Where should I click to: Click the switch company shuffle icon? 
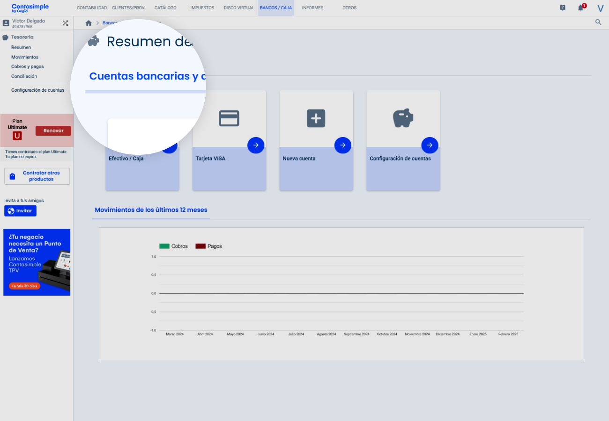(x=66, y=23)
